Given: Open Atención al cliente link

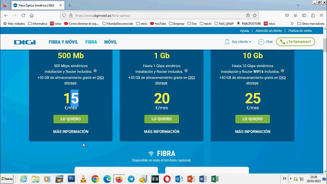Looking at the screenshot, I should [x=269, y=31].
